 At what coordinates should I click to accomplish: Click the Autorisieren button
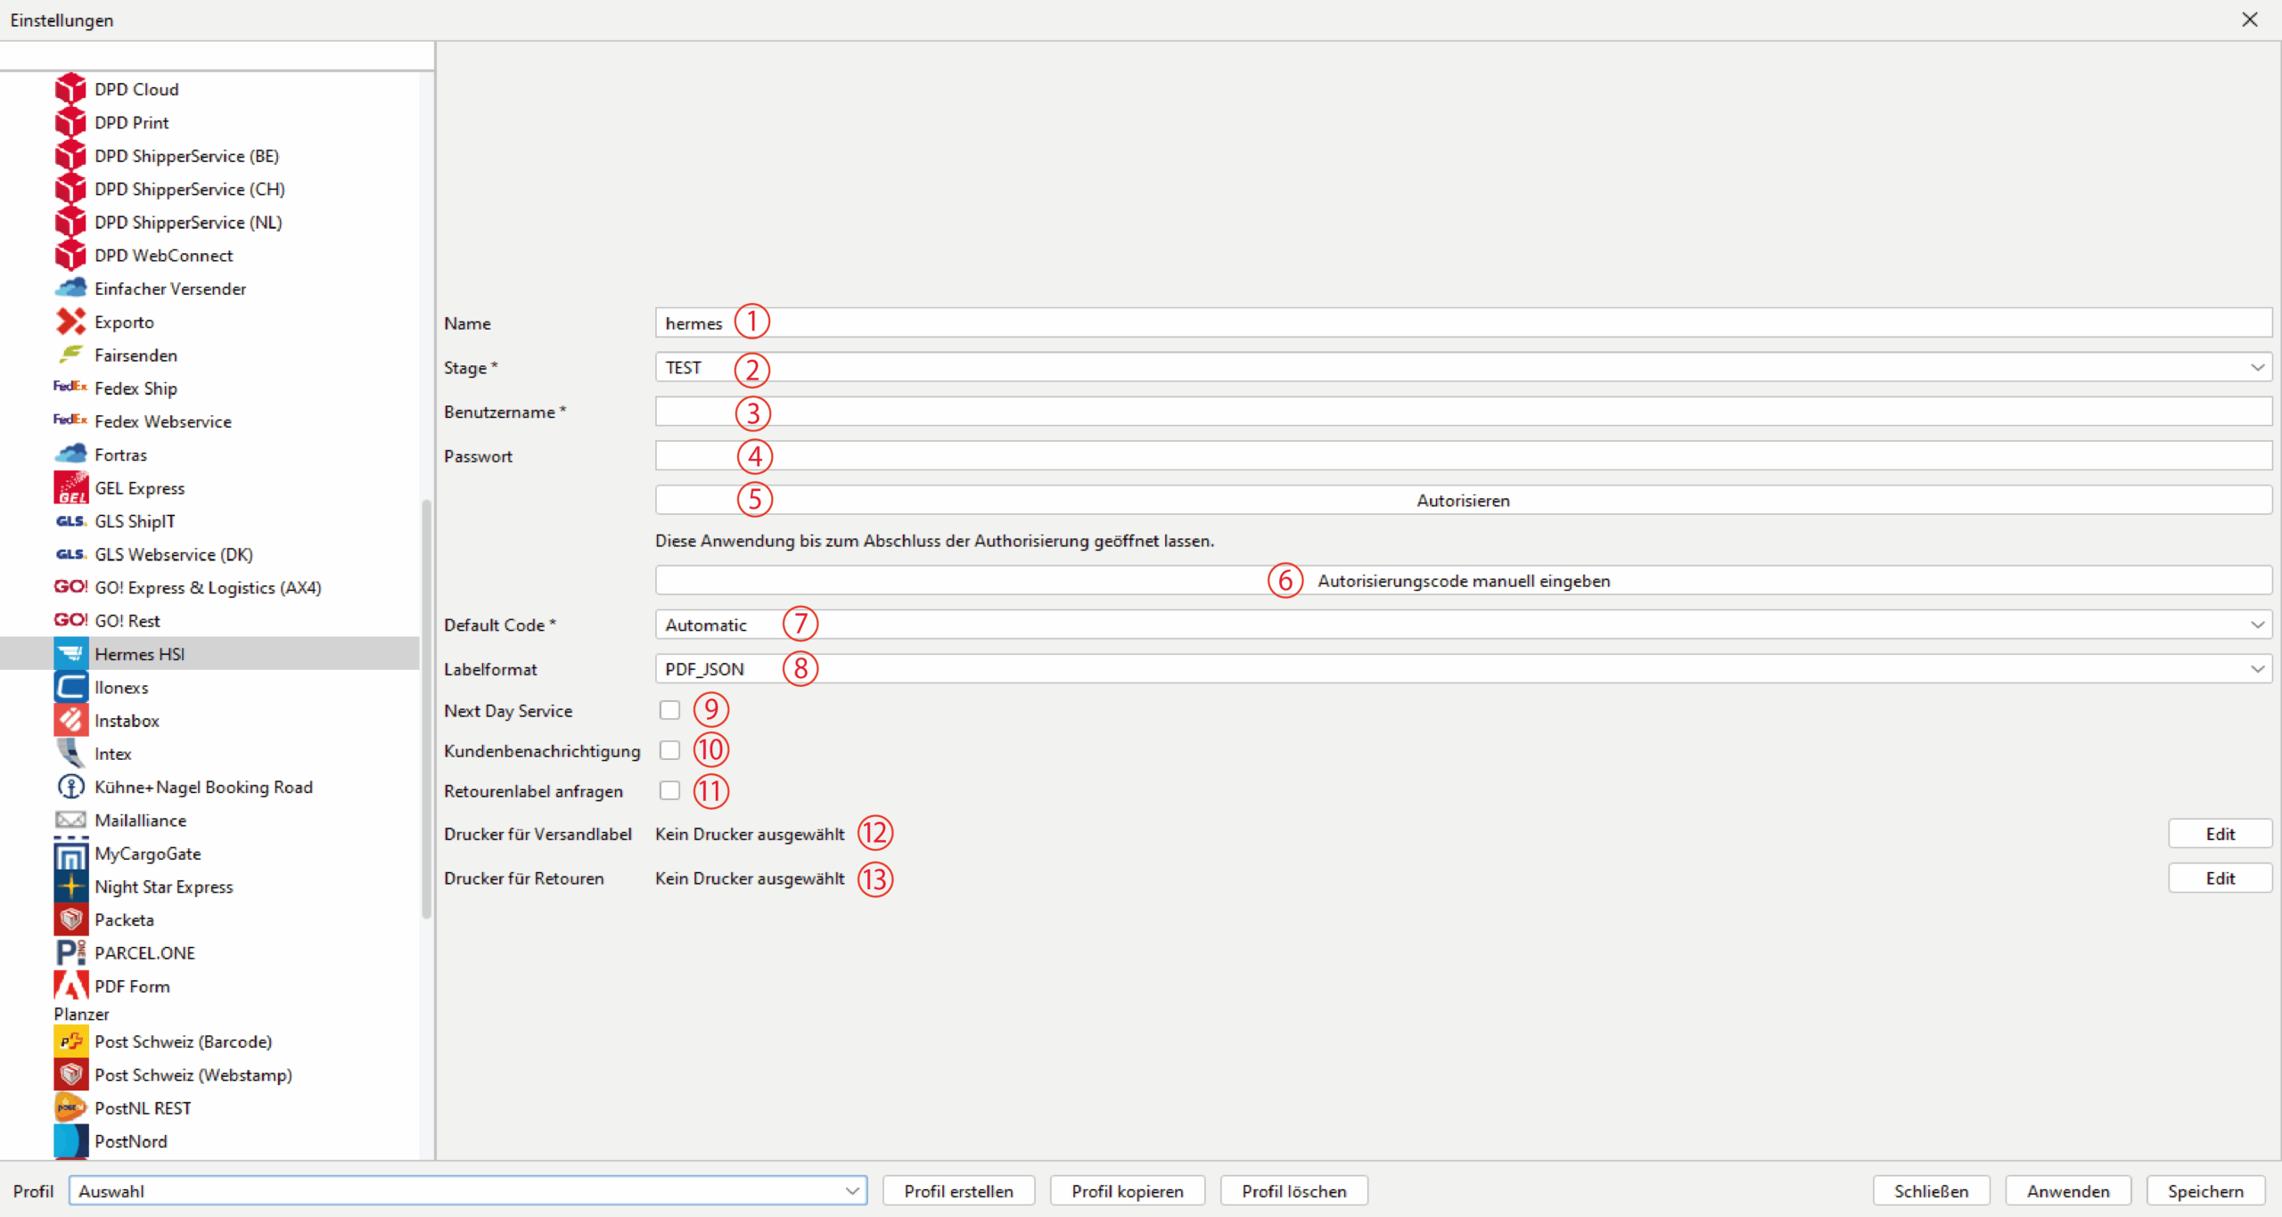[1463, 500]
